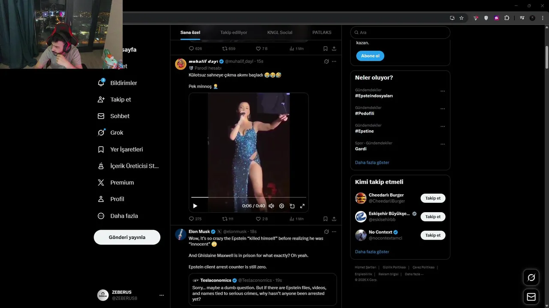View analytics of muhalif dayı post
Viewport: 549px width, 308px height.
296,219
